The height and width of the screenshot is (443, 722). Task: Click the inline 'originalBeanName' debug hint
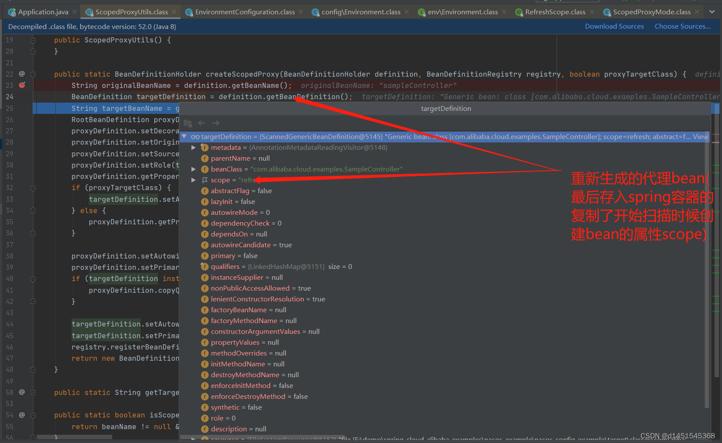[x=379, y=86]
